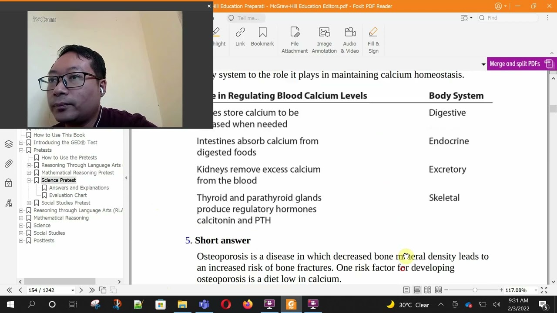Open the Security lock panel
Viewport: 557px width, 313px height.
(x=9, y=183)
